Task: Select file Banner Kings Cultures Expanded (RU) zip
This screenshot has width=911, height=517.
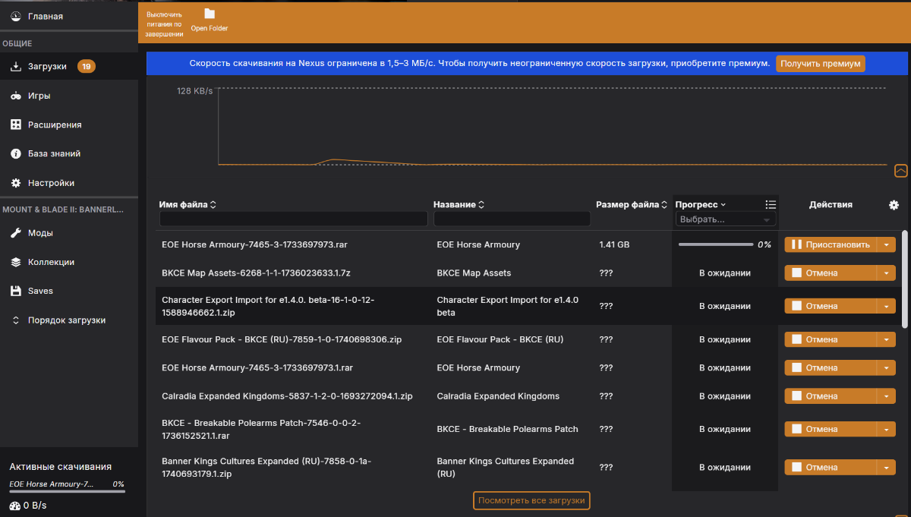Action: point(266,468)
